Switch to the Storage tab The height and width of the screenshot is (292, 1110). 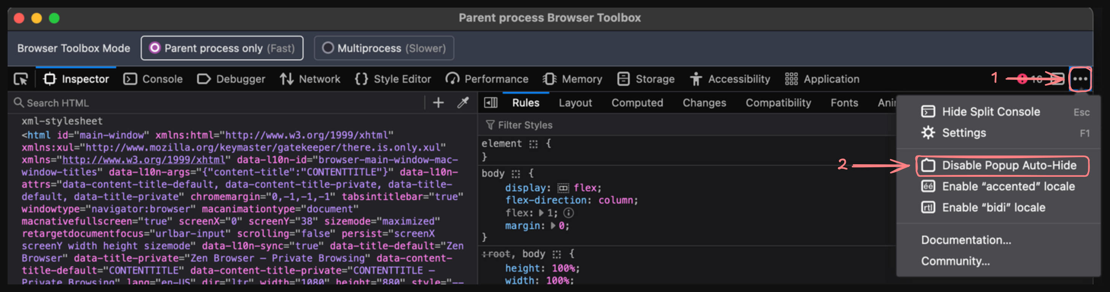[x=645, y=79]
